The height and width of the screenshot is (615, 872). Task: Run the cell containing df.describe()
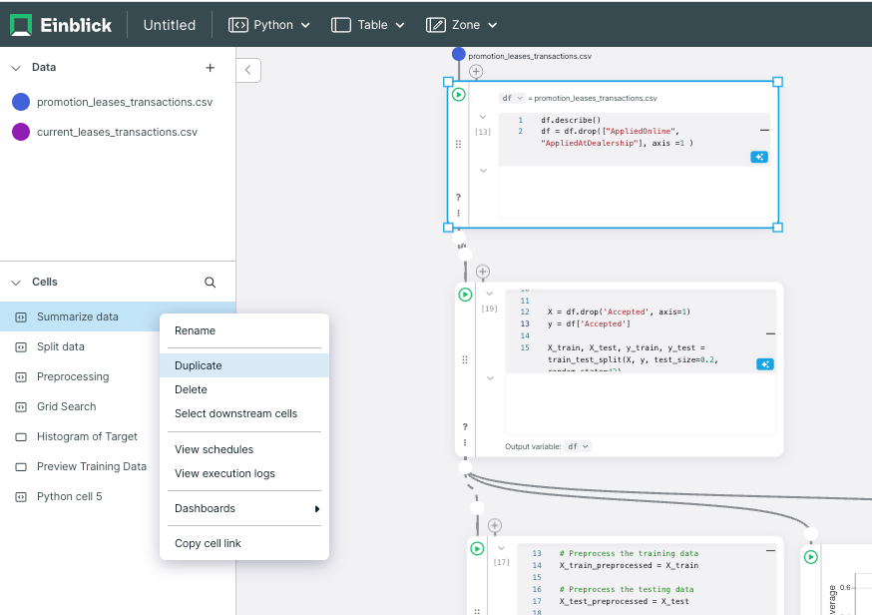458,95
